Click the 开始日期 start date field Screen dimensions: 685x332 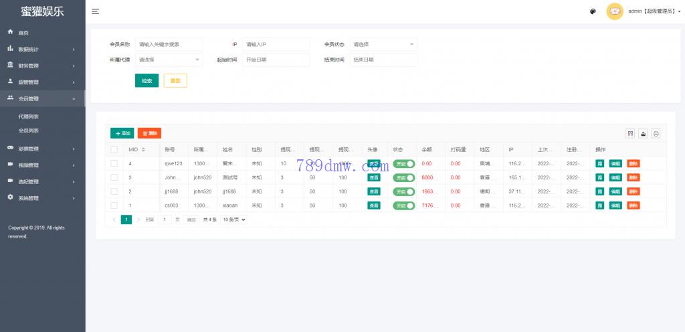point(276,60)
